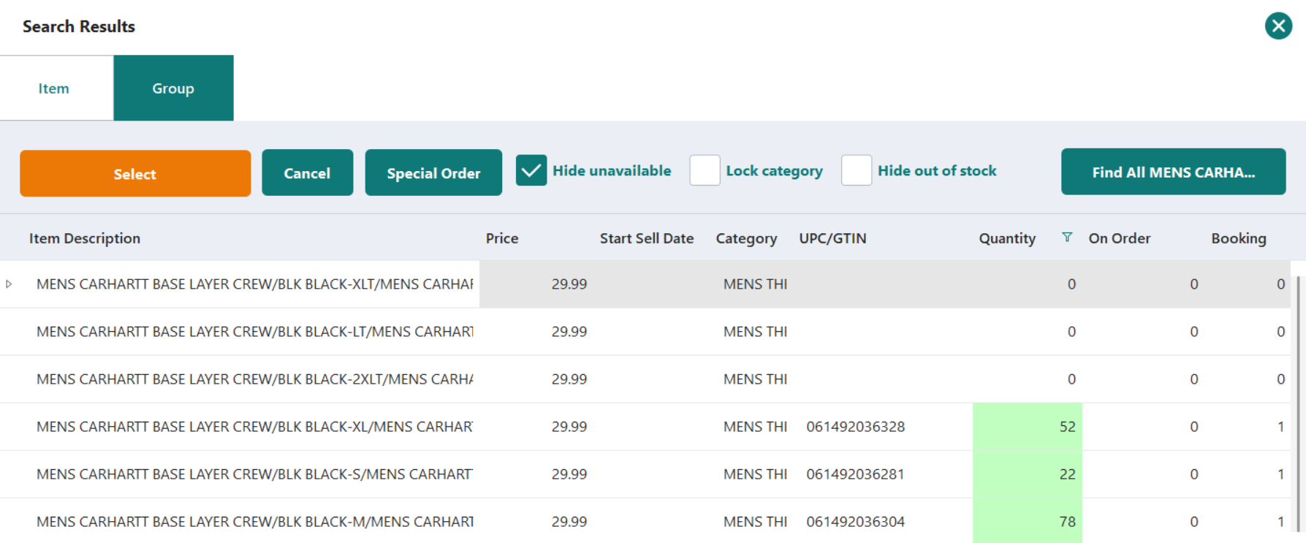The height and width of the screenshot is (543, 1306).
Task: Expand the BLACK-XLT row arrow
Action: (9, 284)
